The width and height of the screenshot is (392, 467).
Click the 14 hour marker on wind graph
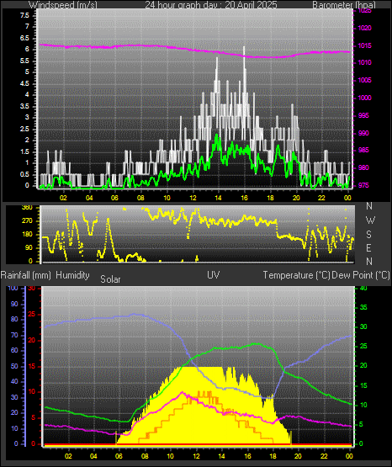click(218, 198)
